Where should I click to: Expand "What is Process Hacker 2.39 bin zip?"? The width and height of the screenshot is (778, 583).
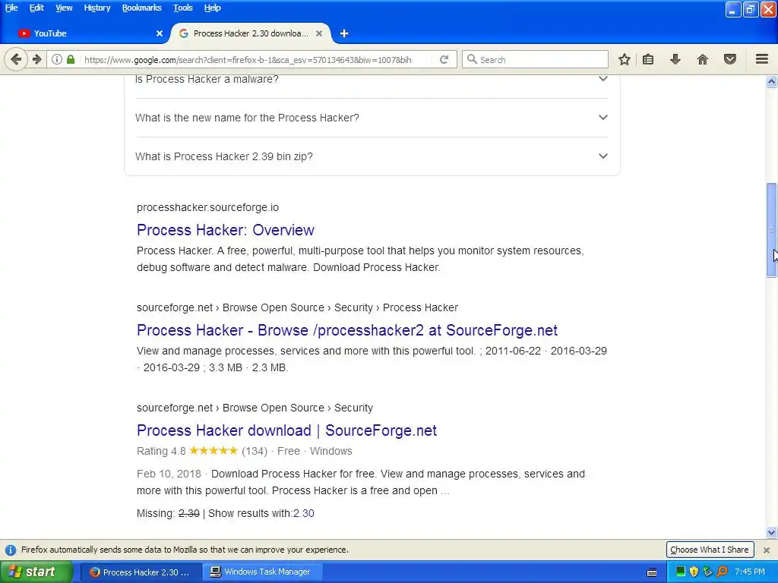point(372,156)
